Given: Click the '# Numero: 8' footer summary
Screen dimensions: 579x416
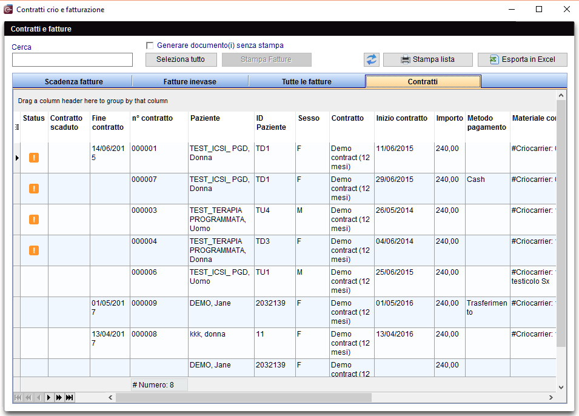Looking at the screenshot, I should click(x=159, y=384).
